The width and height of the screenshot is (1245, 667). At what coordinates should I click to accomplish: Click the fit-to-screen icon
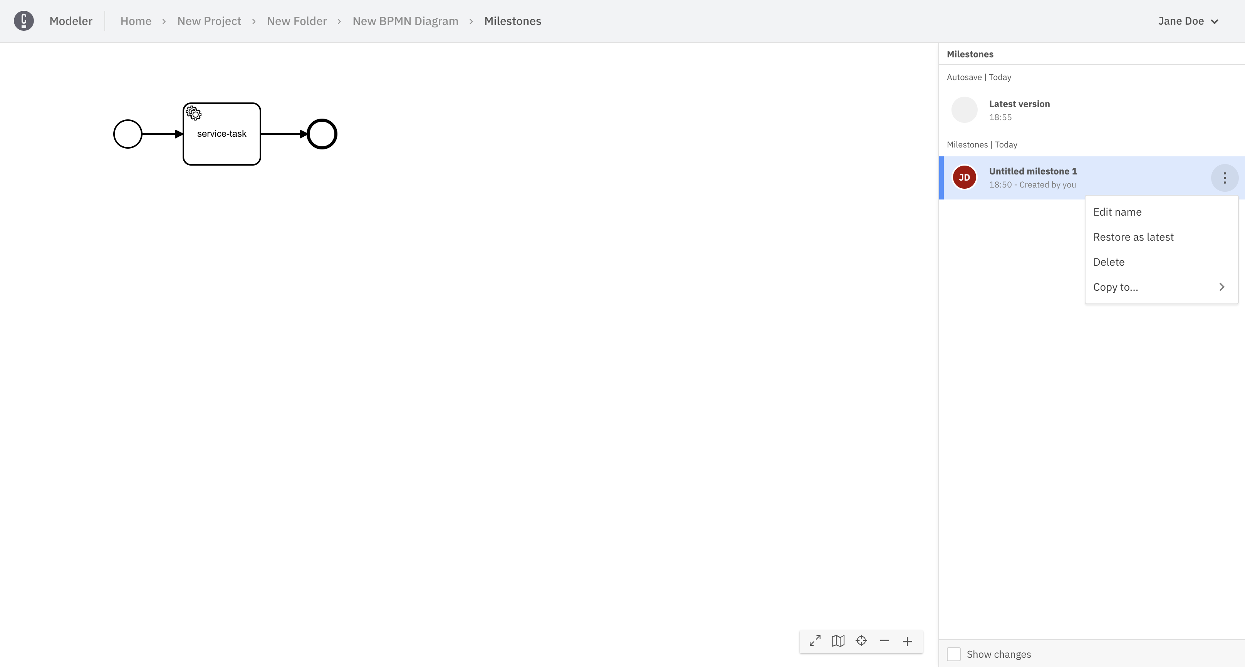point(815,642)
